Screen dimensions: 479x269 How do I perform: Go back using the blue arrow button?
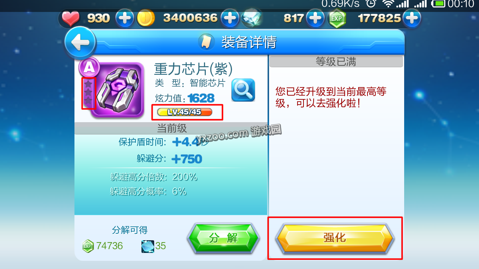click(80, 43)
